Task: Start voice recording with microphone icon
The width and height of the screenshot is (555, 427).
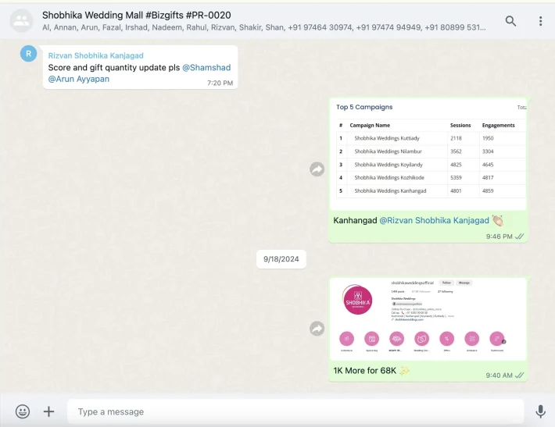Action: (x=540, y=411)
